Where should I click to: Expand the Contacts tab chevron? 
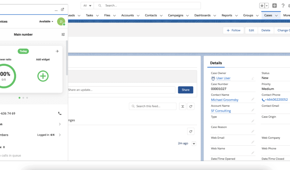(161, 16)
